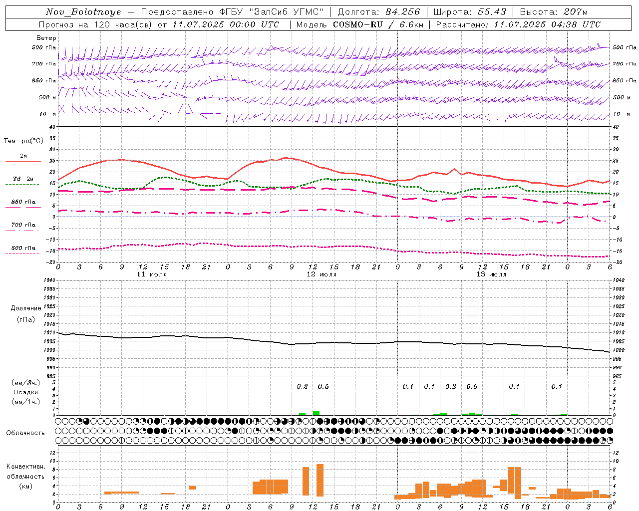639x511 pixels.
Task: Click the '(мм/3ч.)' precipitation unit label
Action: pyautogui.click(x=26, y=383)
